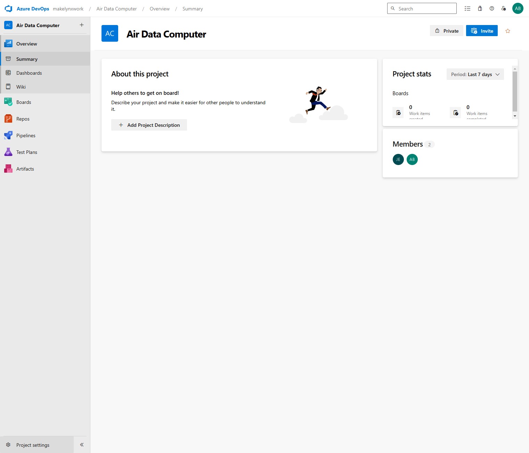
Task: Click the Project stats scrollbar up arrow
Action: (515, 68)
